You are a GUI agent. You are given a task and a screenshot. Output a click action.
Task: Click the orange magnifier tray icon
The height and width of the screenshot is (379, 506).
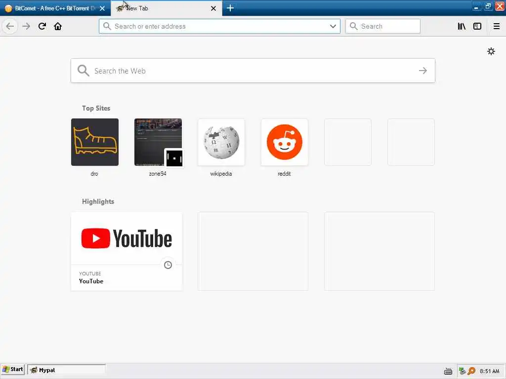point(471,371)
